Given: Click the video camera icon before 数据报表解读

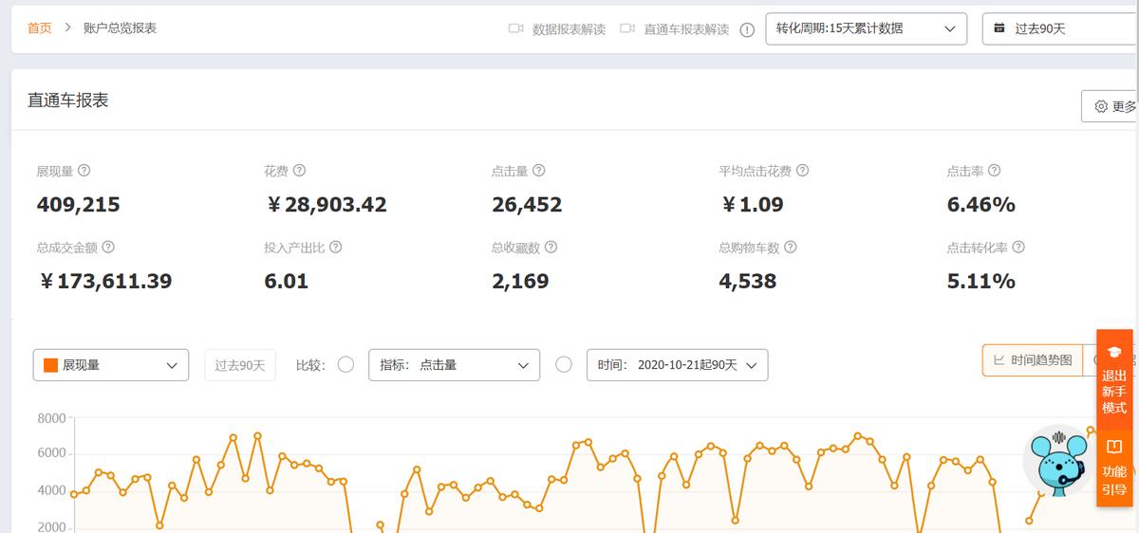Looking at the screenshot, I should click(516, 28).
